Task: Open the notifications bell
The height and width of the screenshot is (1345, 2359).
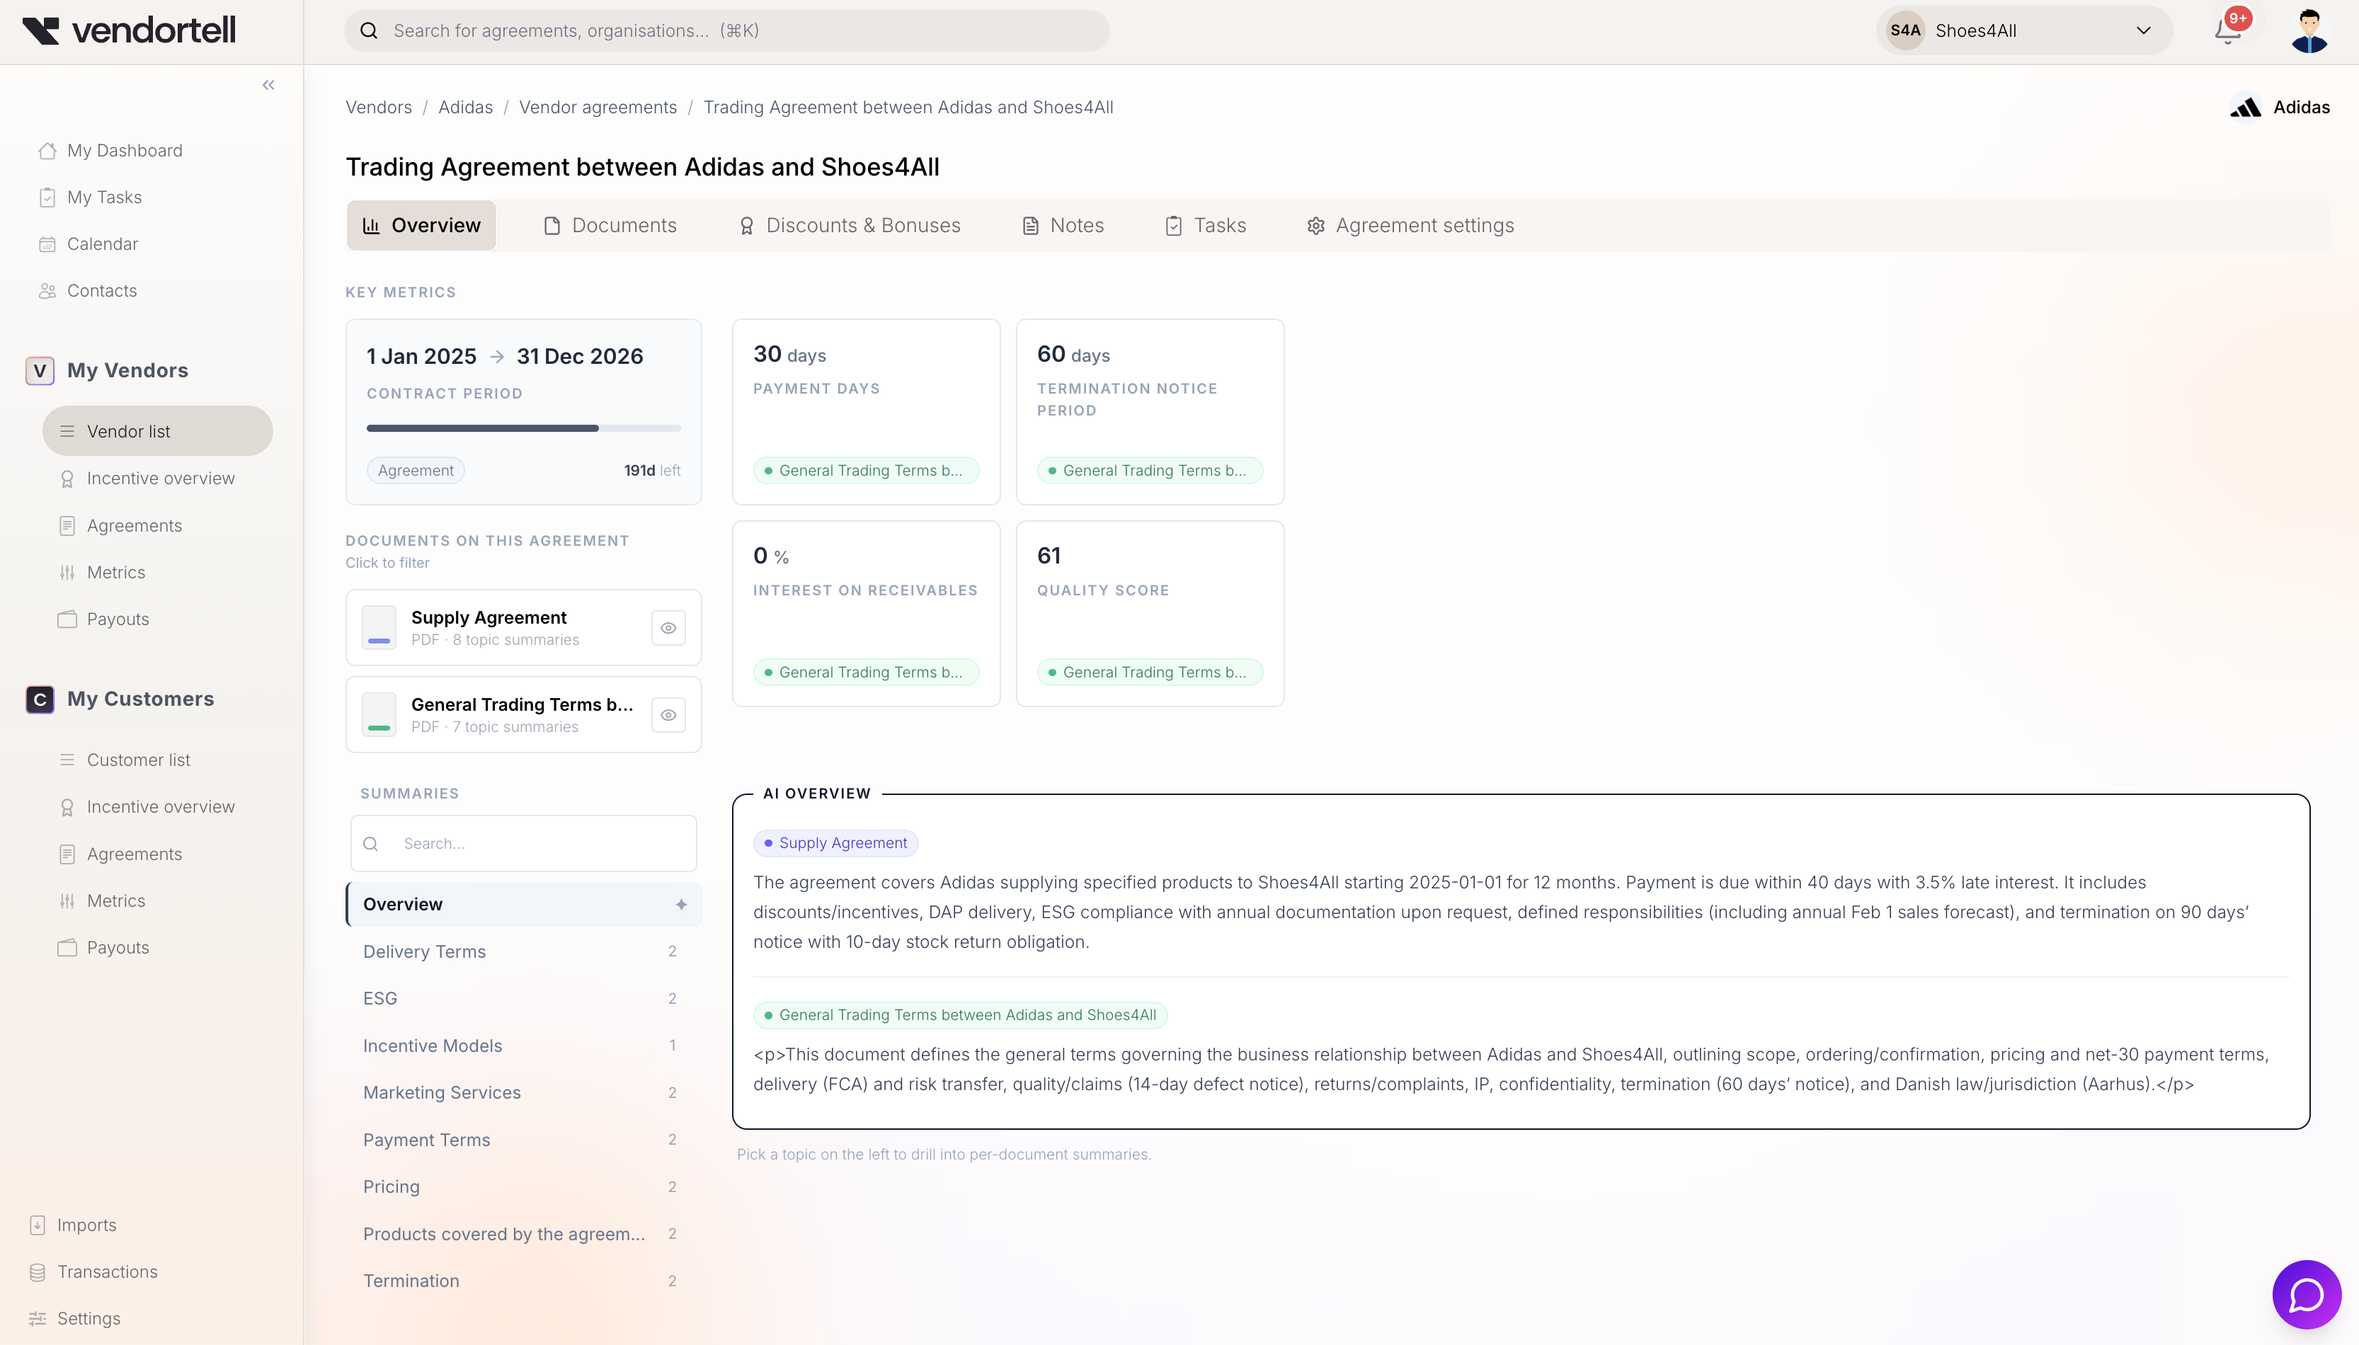Action: pyautogui.click(x=2228, y=30)
